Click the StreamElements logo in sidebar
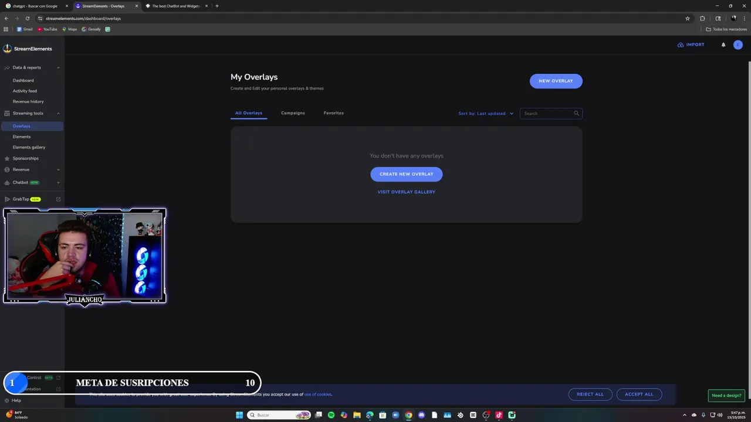The height and width of the screenshot is (422, 751). [x=27, y=49]
